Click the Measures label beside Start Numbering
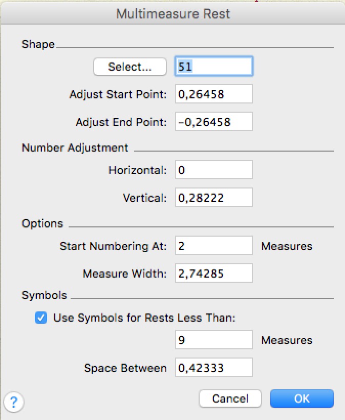This screenshot has height=420, width=345. (x=287, y=246)
